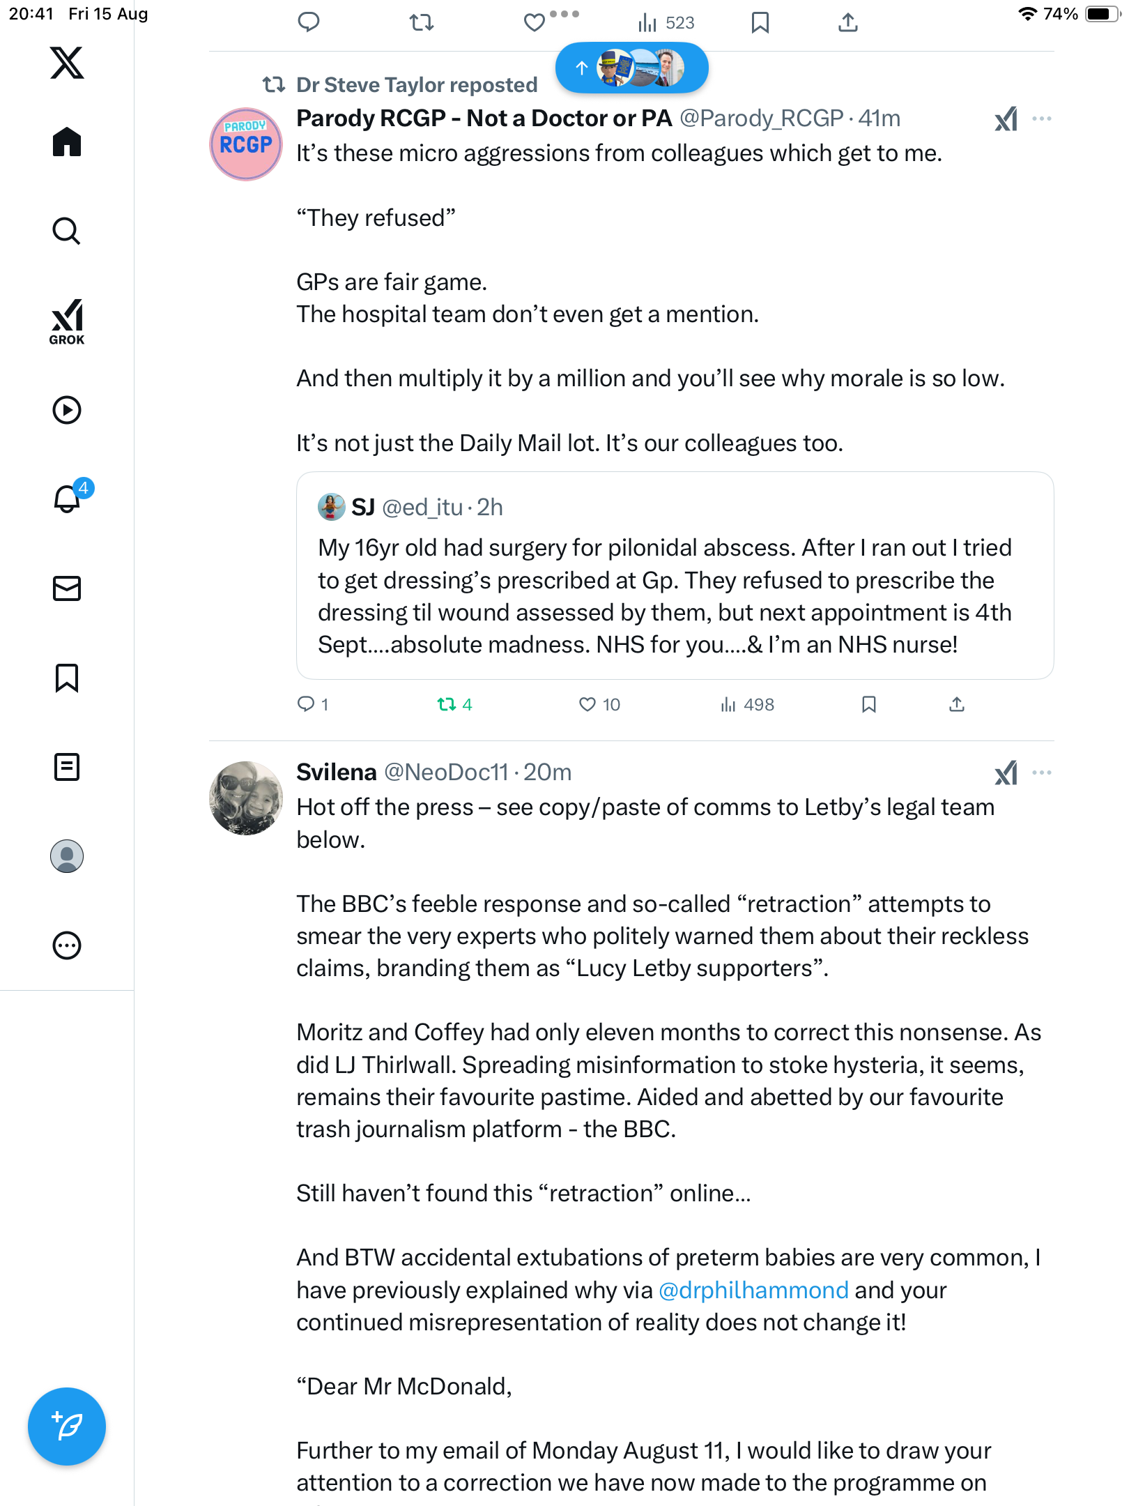Go to Home in the sidebar

pos(67,142)
